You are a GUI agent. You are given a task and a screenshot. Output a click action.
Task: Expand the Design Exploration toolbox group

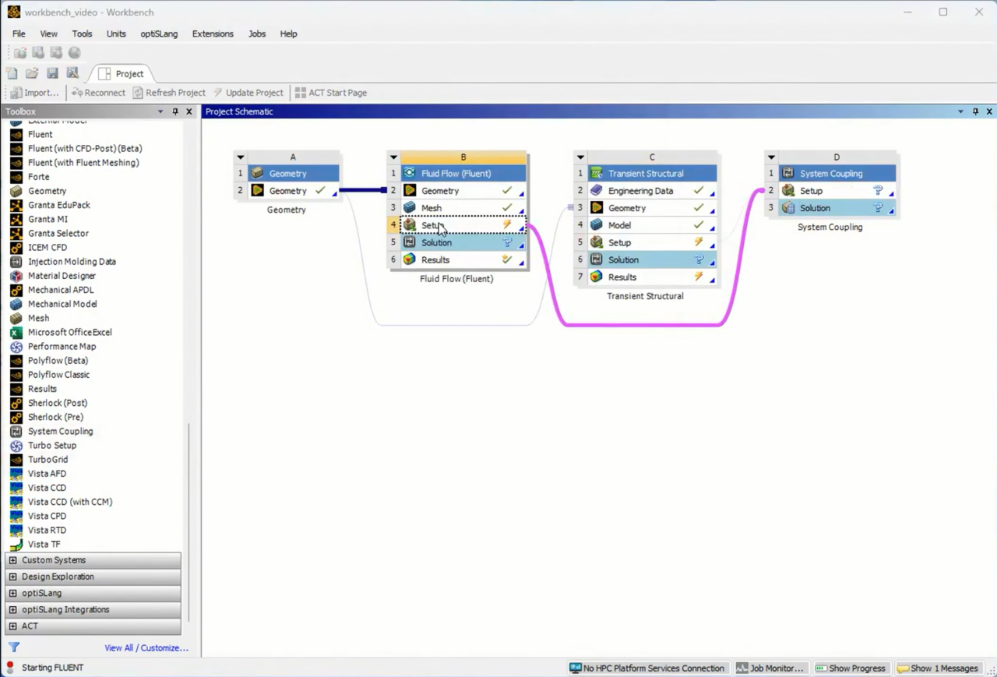12,577
